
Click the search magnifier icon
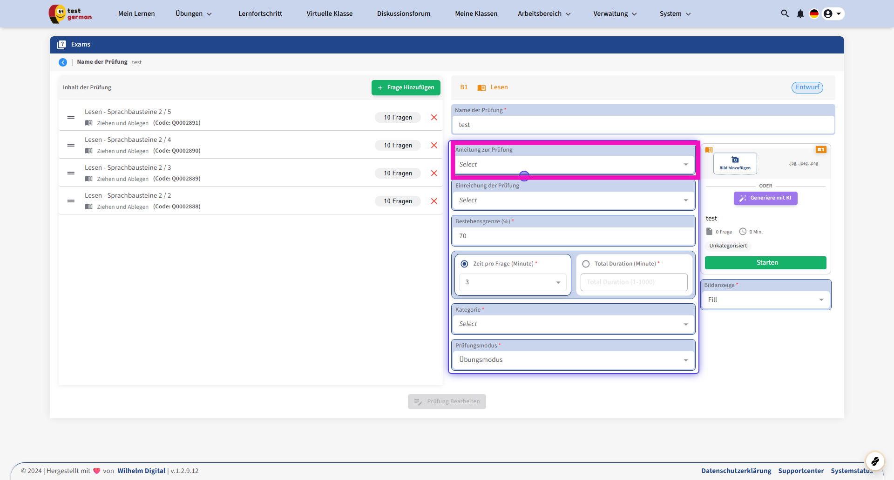(x=785, y=13)
